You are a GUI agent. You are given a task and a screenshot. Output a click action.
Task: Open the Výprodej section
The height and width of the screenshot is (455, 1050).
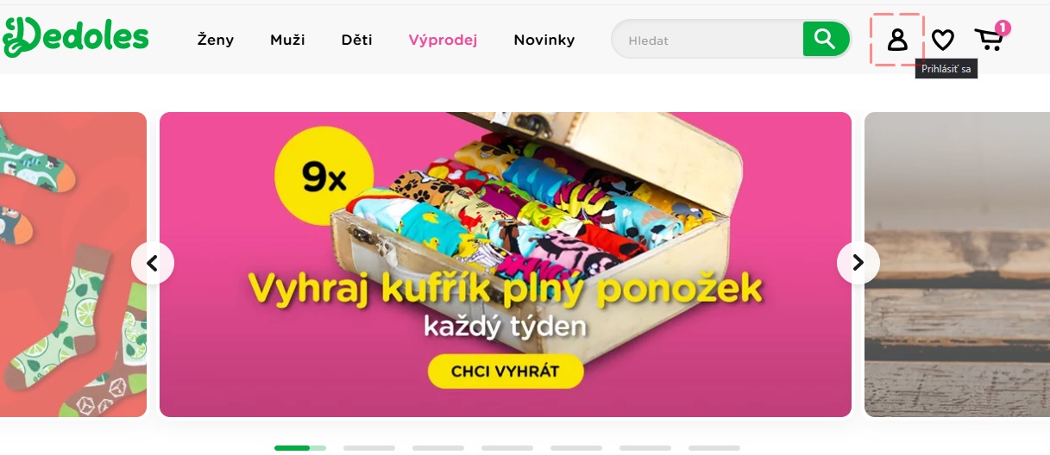tap(443, 40)
